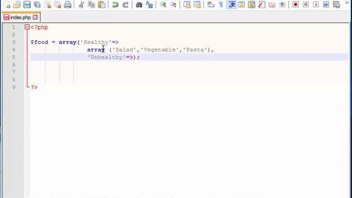The image size is (352, 198).
Task: Close the index.php tab
Action: pyautogui.click(x=35, y=17)
